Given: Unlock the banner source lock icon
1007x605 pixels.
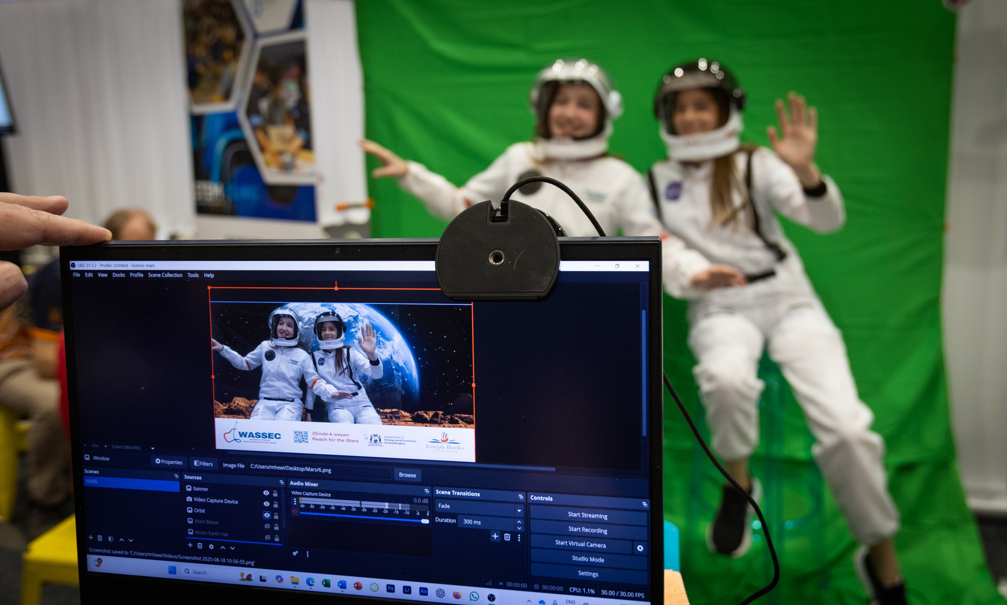Looking at the screenshot, I should pos(275,493).
